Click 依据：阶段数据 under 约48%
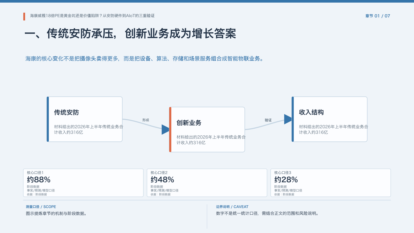 (160, 194)
